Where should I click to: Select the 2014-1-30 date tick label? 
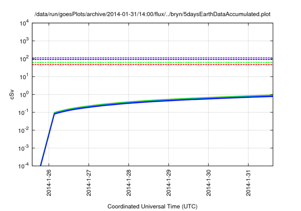pyautogui.click(x=208, y=183)
